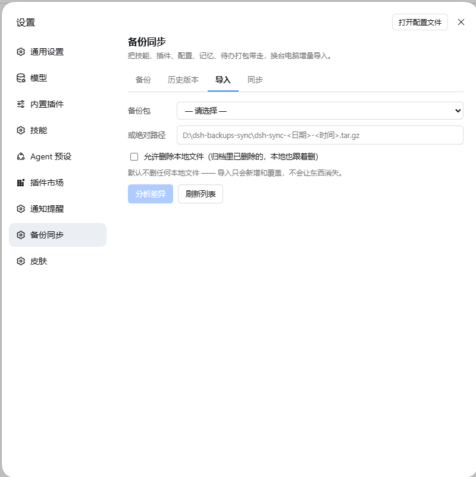
Task: Click the grid icon beside 插件市场
Action: click(21, 183)
